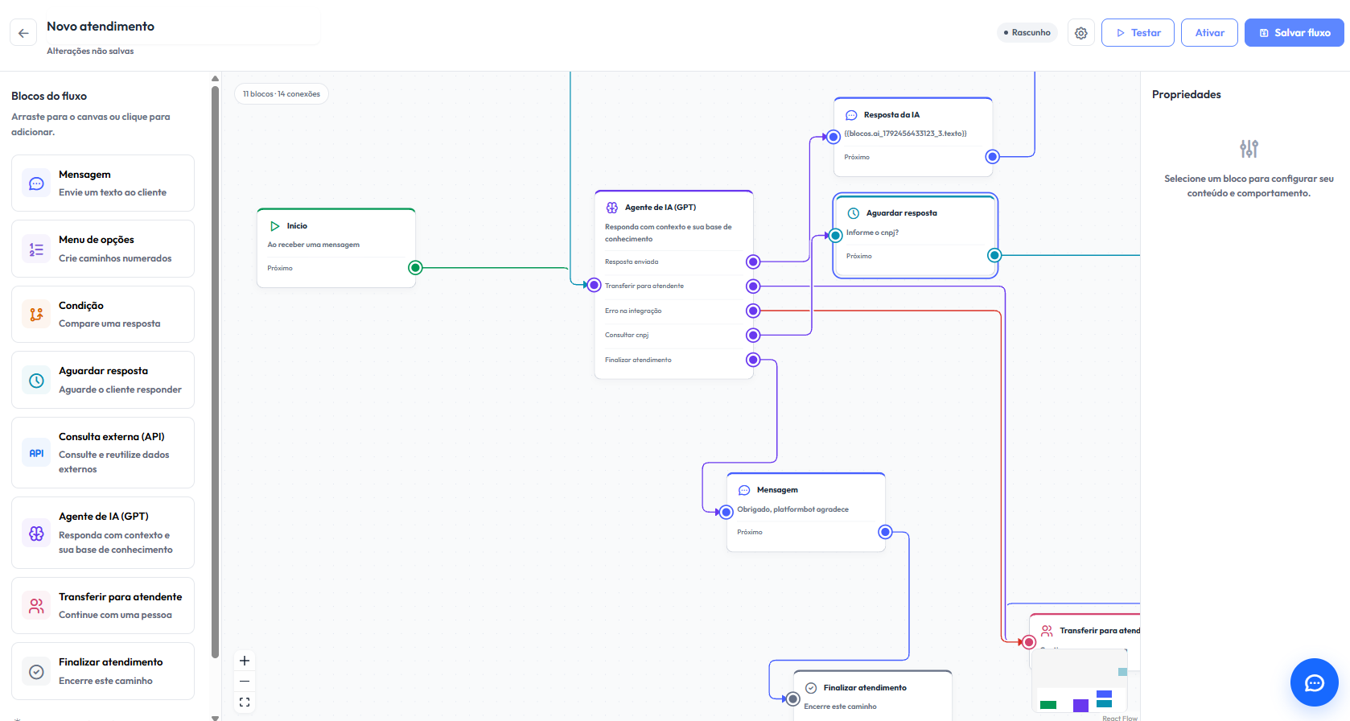The height and width of the screenshot is (721, 1350).
Task: Zoom out of the canvas
Action: [245, 682]
